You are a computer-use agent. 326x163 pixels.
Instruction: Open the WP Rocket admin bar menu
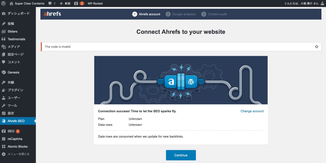coord(95,3)
